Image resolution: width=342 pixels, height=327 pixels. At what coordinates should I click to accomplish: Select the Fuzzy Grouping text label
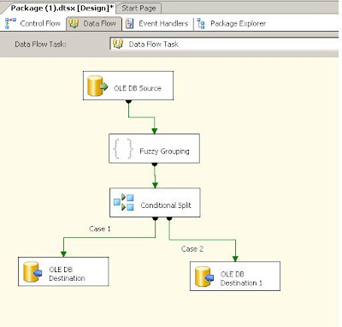164,151
